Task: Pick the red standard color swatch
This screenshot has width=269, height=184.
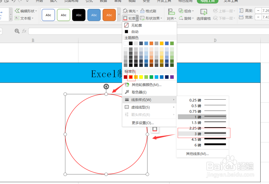Action: point(131,77)
